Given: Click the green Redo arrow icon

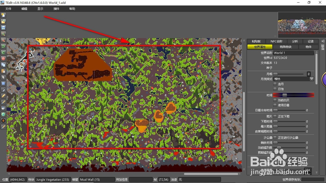Looking at the screenshot, I should [x=3, y=52].
